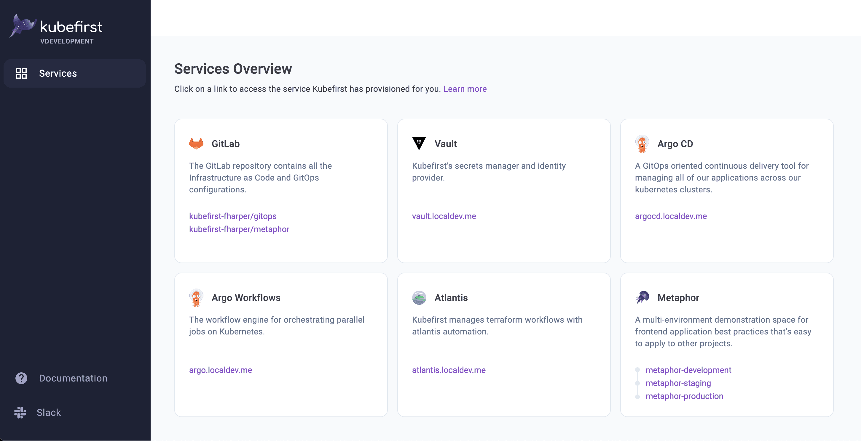Click the Atlantis globe icon

pos(419,297)
